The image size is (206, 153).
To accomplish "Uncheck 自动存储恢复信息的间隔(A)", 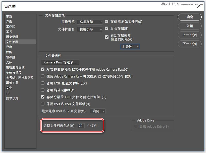I will 107,37.
